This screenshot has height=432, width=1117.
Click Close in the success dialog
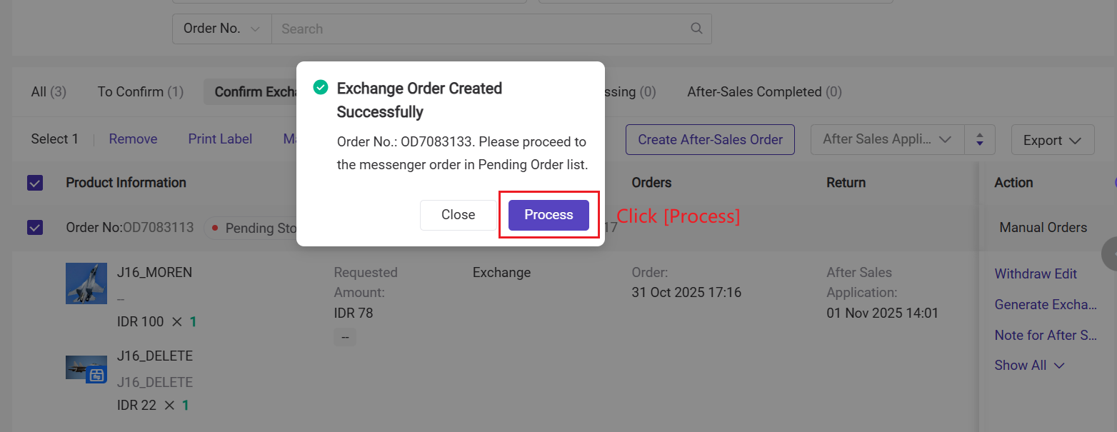pos(458,215)
